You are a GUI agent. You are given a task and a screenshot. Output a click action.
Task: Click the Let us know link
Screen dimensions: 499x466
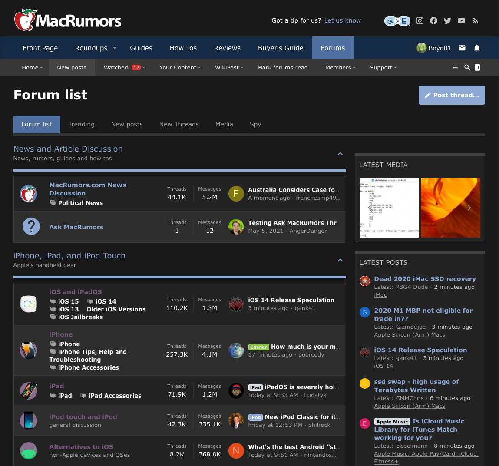click(342, 20)
